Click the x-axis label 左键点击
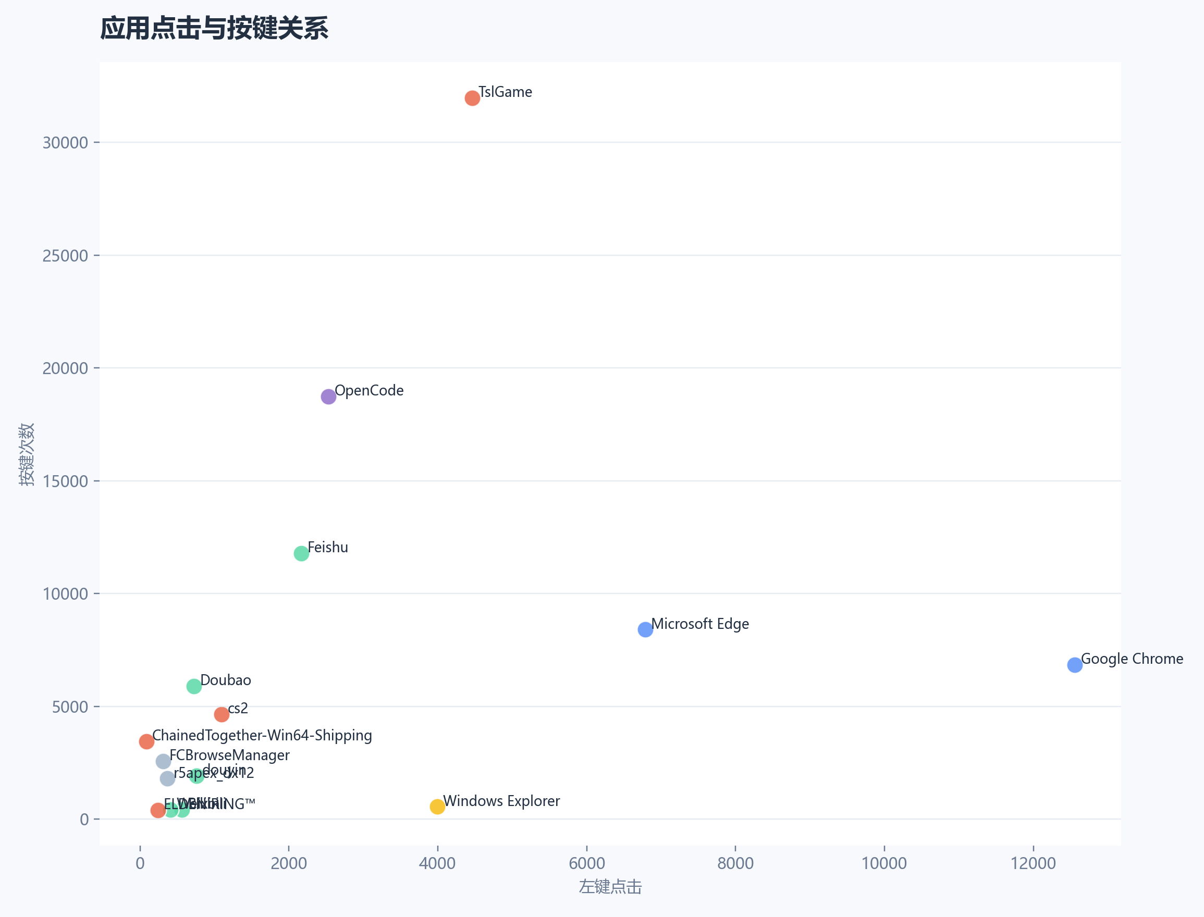The height and width of the screenshot is (917, 1204). [610, 887]
